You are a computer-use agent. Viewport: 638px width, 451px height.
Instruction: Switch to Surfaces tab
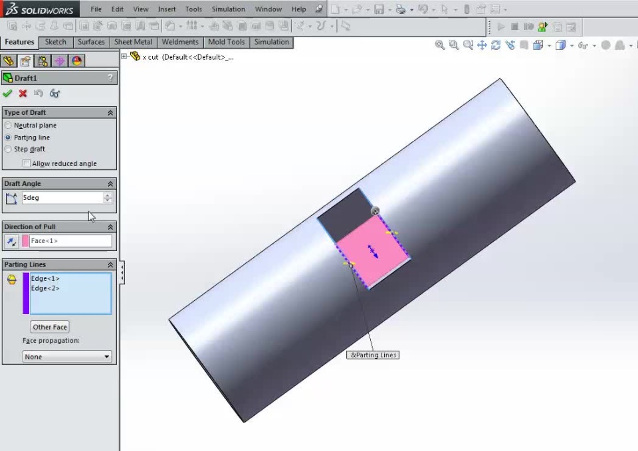coord(91,42)
